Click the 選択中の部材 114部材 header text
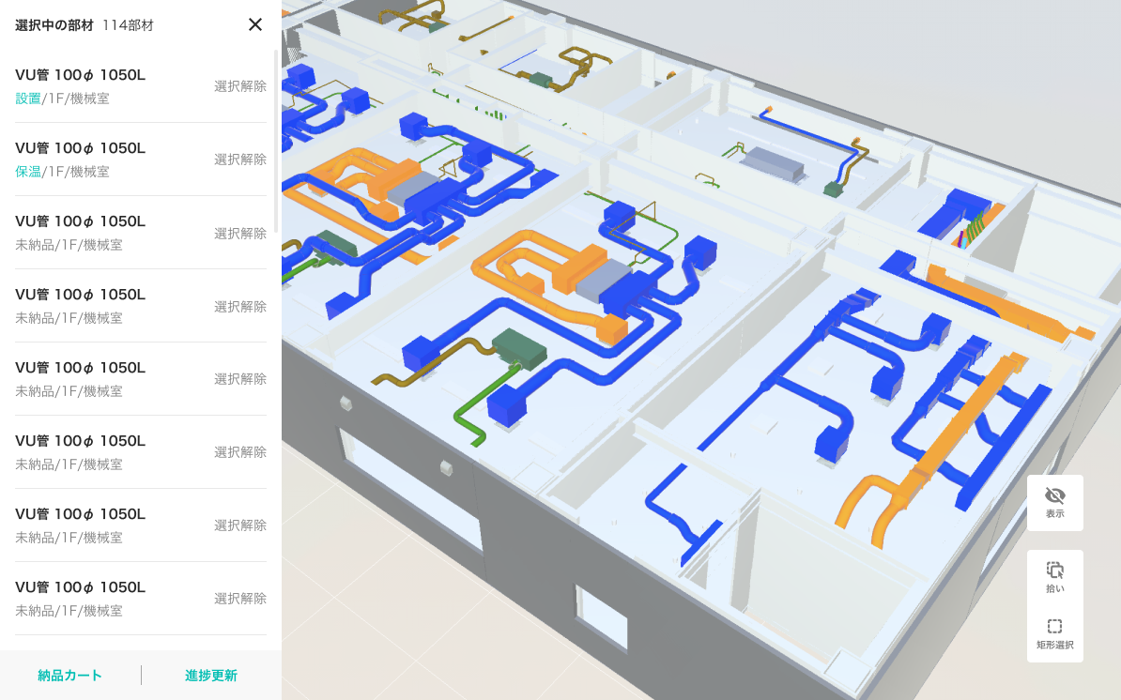The image size is (1121, 700). [x=84, y=25]
